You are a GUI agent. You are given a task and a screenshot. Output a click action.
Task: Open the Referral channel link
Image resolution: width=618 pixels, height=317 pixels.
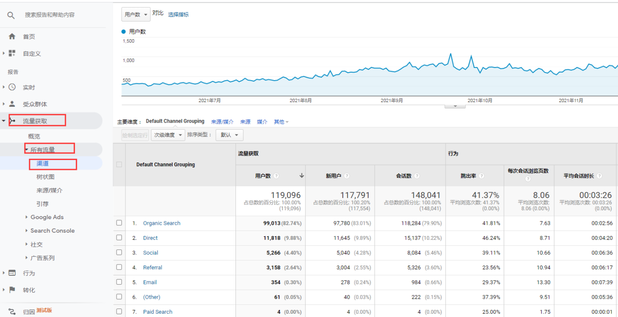tap(153, 267)
